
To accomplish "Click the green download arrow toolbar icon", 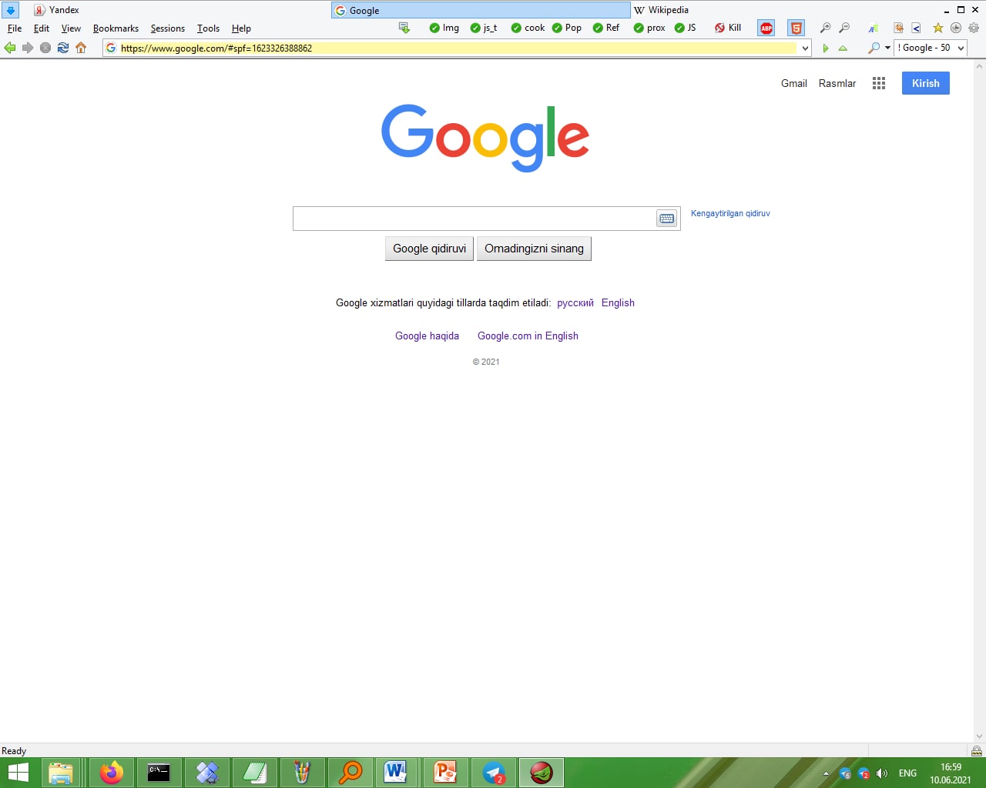I will pos(404,28).
